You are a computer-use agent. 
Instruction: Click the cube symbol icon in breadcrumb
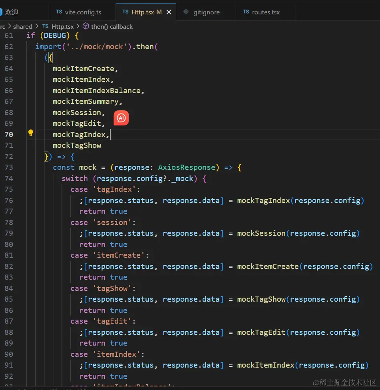click(x=86, y=26)
